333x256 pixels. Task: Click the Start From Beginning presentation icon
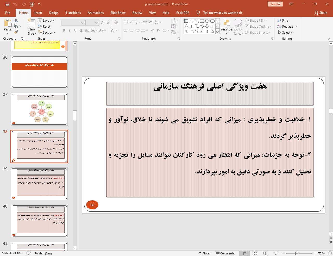click(32, 4)
